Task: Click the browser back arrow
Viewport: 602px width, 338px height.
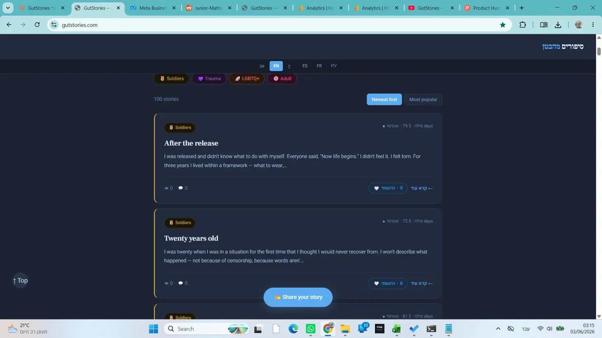Action: tap(9, 25)
